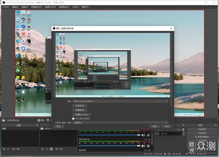The image size is (219, 157).
Task: Close the 属性 properties dialog
Action: (x=171, y=28)
